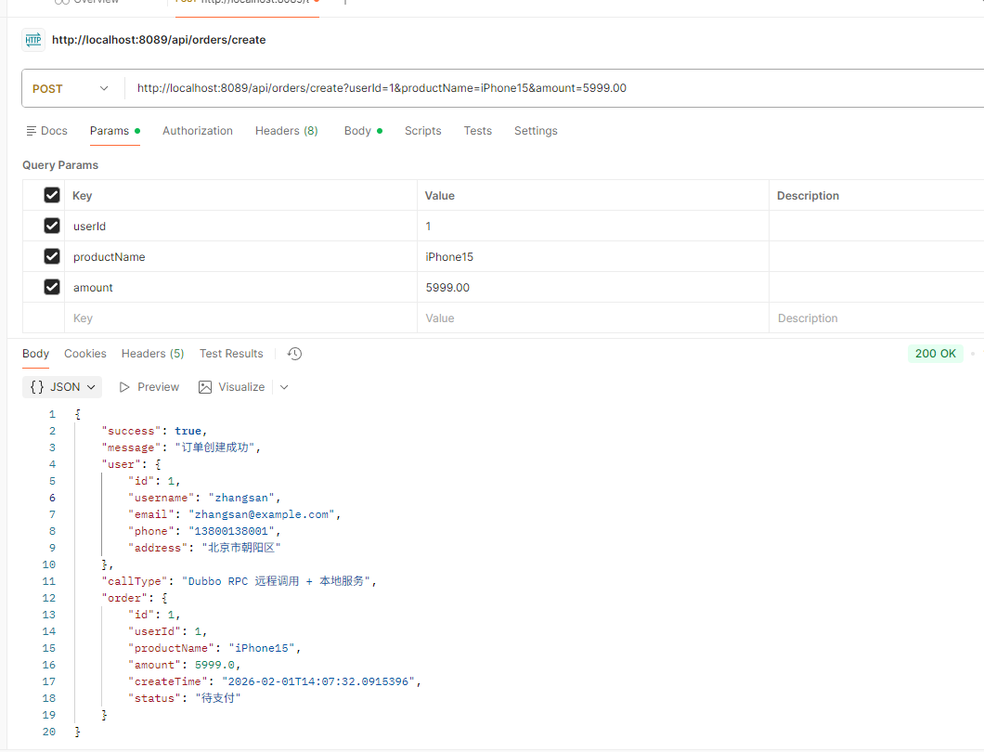Uncheck the amount parameter checkbox

tap(52, 287)
